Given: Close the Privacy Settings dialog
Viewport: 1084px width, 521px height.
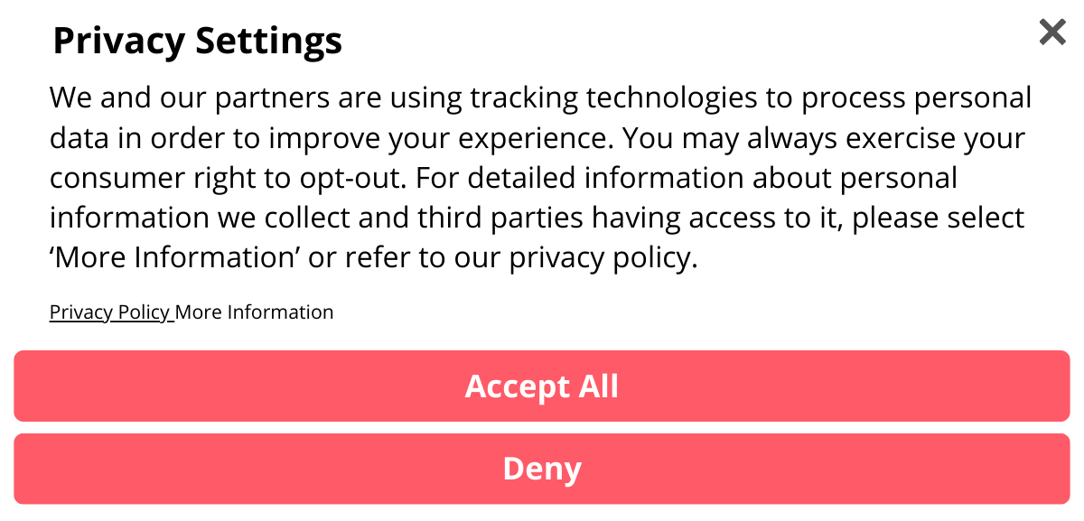Looking at the screenshot, I should 1052,33.
